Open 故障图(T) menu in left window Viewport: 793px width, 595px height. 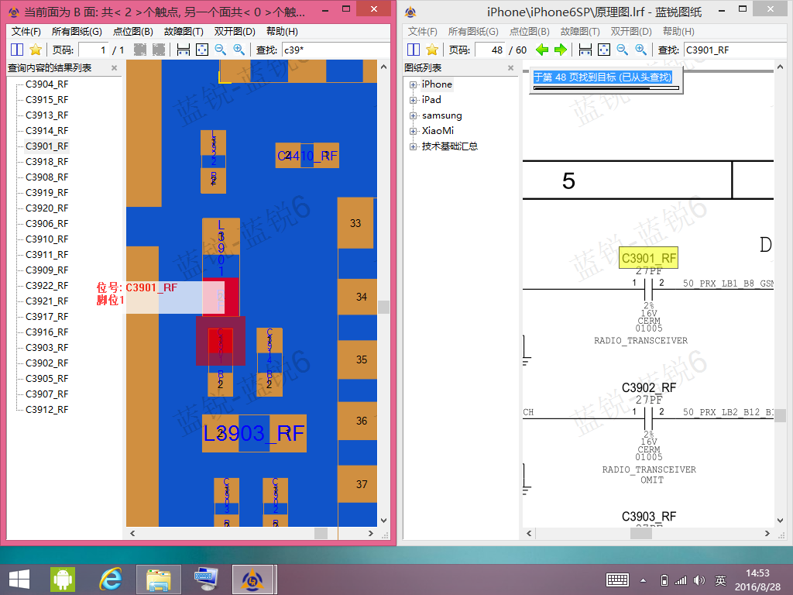pyautogui.click(x=183, y=31)
